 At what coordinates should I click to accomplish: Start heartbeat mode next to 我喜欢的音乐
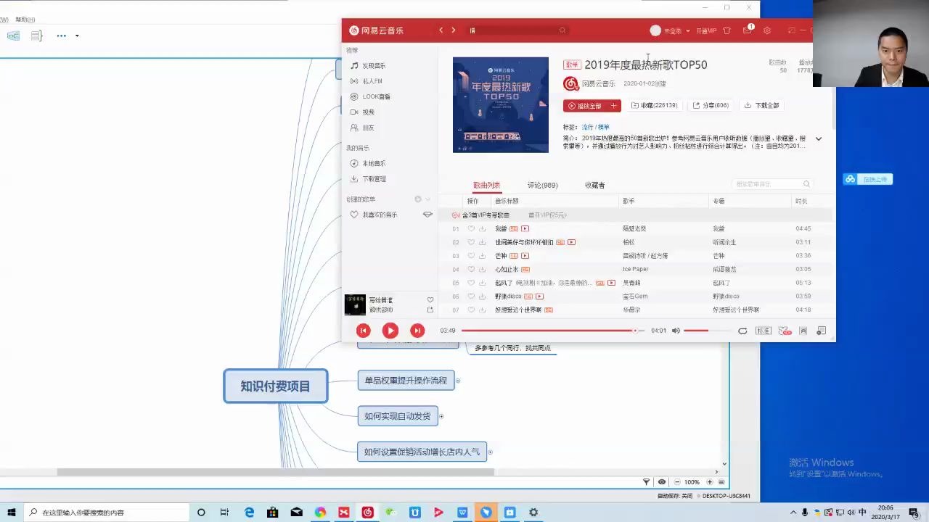tap(427, 215)
